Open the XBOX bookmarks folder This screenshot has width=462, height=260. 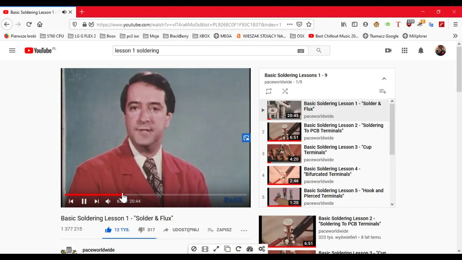point(201,36)
